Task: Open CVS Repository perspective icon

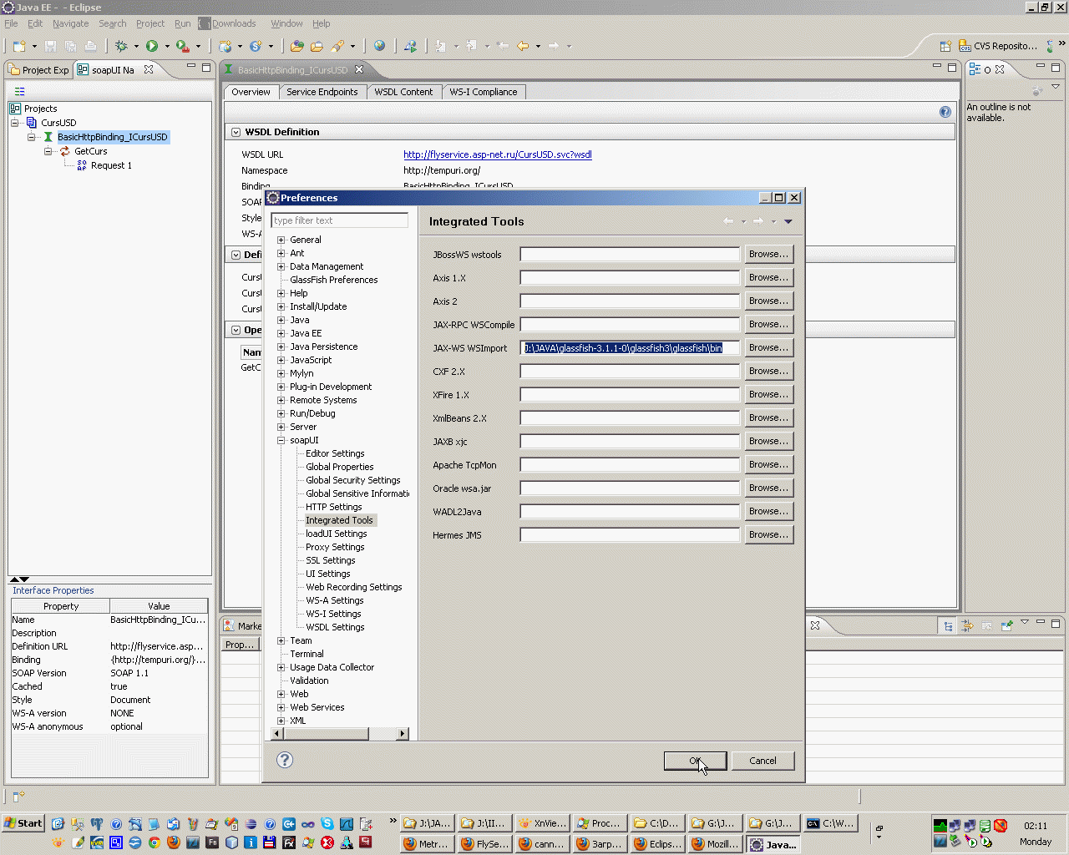Action: [x=966, y=47]
